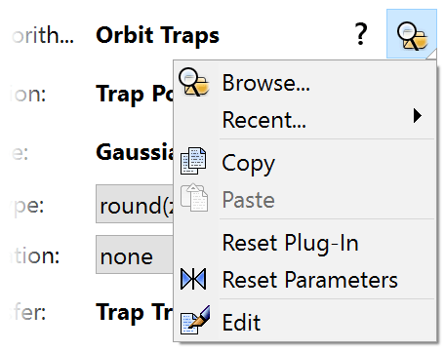Viewport: 445px width, 352px height.
Task: Click the Gaussian bold label
Action: point(135,152)
